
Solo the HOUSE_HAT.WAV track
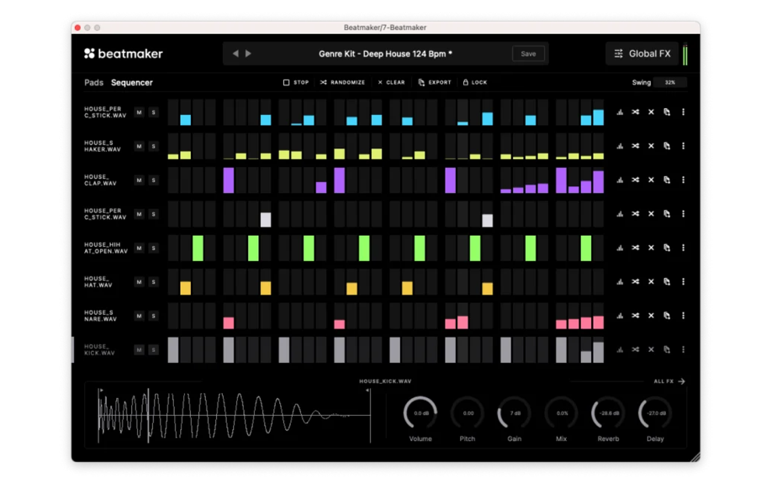(x=154, y=282)
